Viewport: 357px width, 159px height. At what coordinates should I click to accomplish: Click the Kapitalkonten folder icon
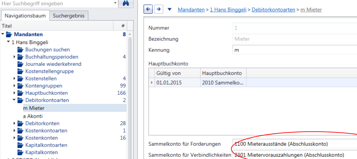[20, 153]
